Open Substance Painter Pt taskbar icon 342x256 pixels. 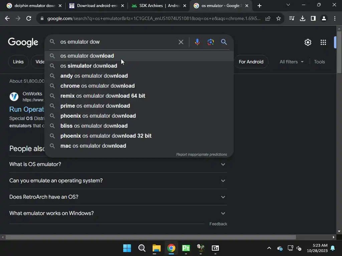pos(186,248)
